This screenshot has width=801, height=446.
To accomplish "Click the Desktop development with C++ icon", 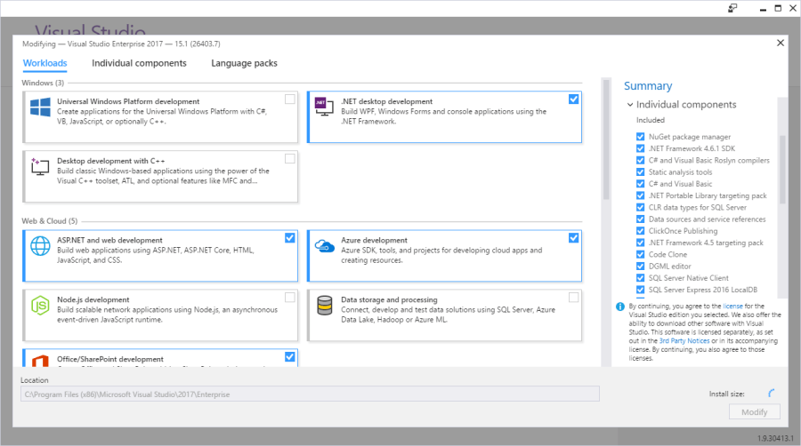I will click(x=40, y=167).
